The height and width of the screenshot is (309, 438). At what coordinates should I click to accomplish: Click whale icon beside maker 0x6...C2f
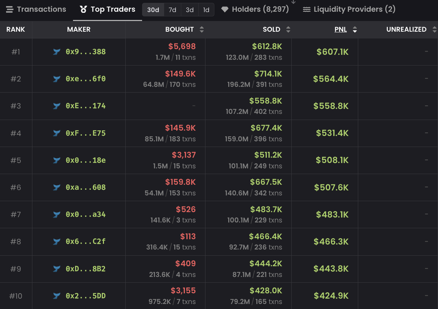point(57,242)
